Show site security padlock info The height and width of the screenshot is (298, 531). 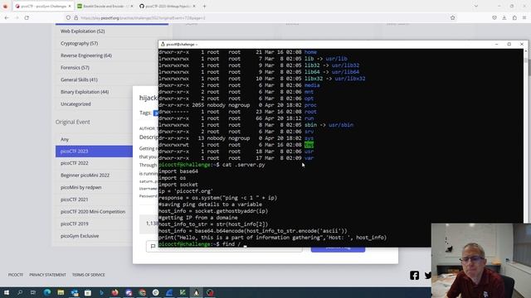pyautogui.click(x=76, y=17)
